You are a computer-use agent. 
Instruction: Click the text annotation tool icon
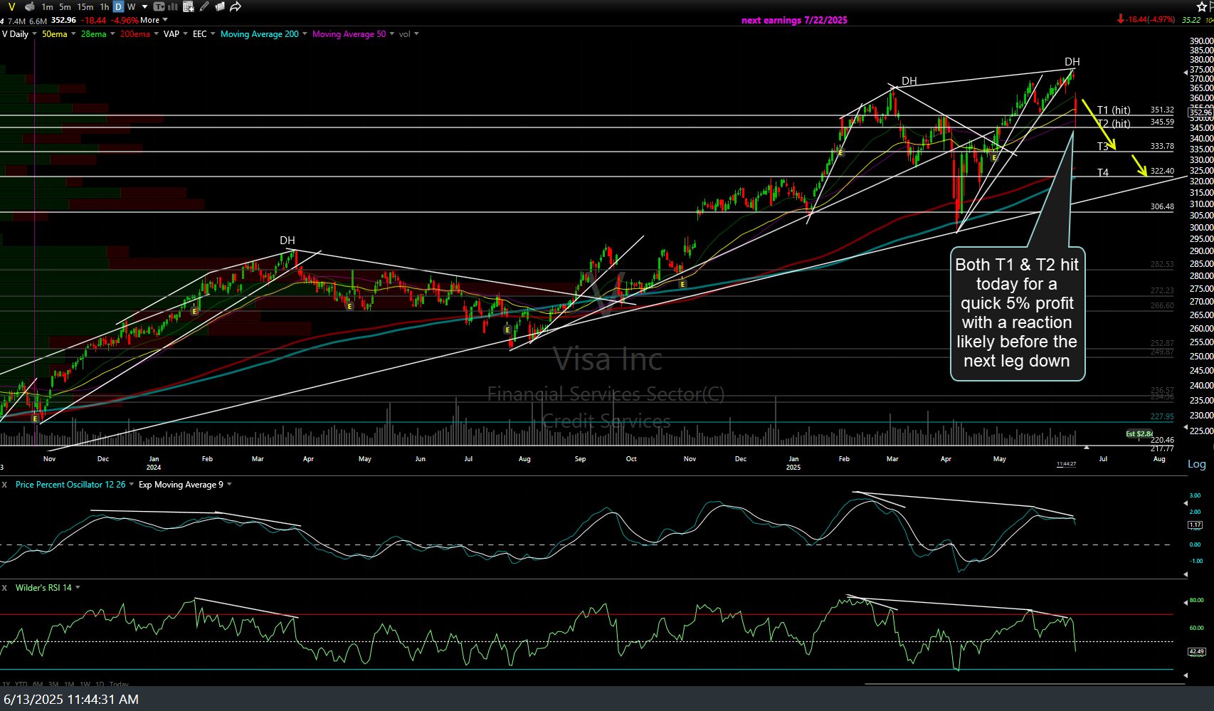[159, 6]
